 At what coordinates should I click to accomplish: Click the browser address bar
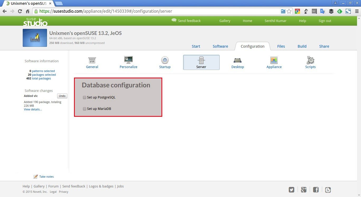[x=159, y=11]
